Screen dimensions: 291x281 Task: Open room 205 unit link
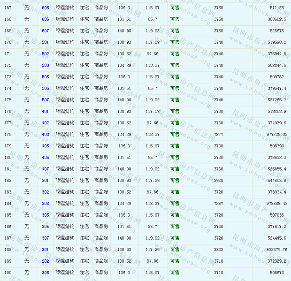click(45, 272)
